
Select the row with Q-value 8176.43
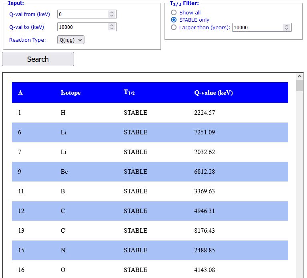(150, 231)
